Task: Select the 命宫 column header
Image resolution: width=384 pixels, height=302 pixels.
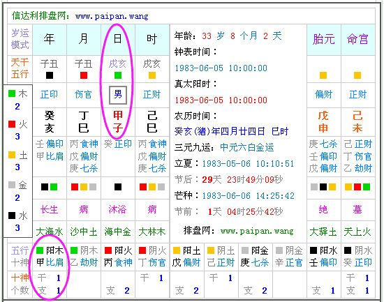Action: tap(357, 39)
